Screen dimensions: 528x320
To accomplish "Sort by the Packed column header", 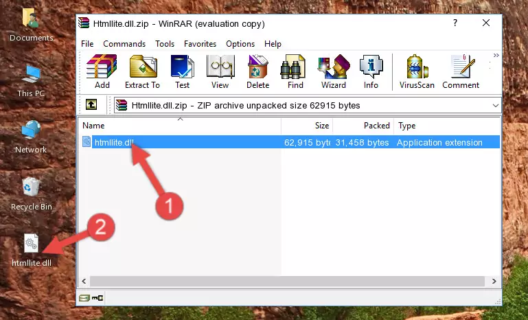I will (363, 126).
